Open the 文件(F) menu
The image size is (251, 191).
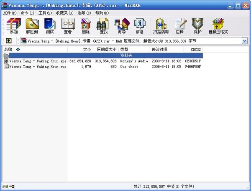(x=10, y=13)
